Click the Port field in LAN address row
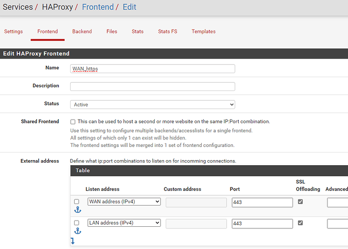The height and width of the screenshot is (249, 348). [x=262, y=224]
